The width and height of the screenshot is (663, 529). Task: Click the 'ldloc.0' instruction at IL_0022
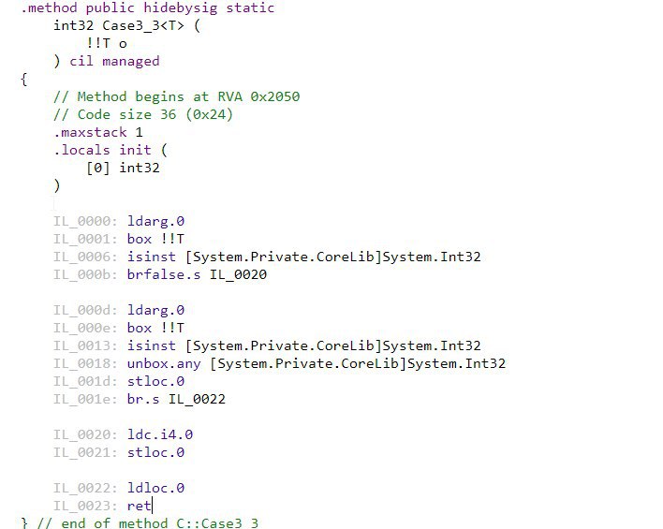pyautogui.click(x=155, y=488)
